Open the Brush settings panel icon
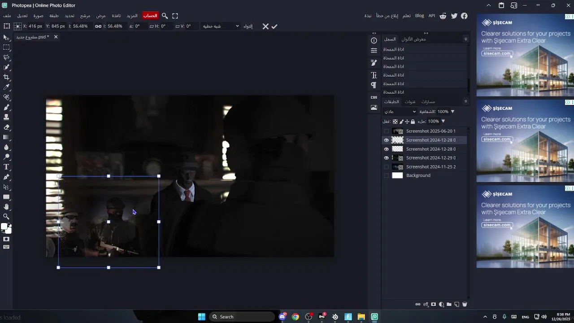This screenshot has width=574, height=323. (x=374, y=63)
